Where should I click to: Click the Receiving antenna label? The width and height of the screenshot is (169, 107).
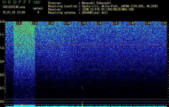(x=62, y=13)
